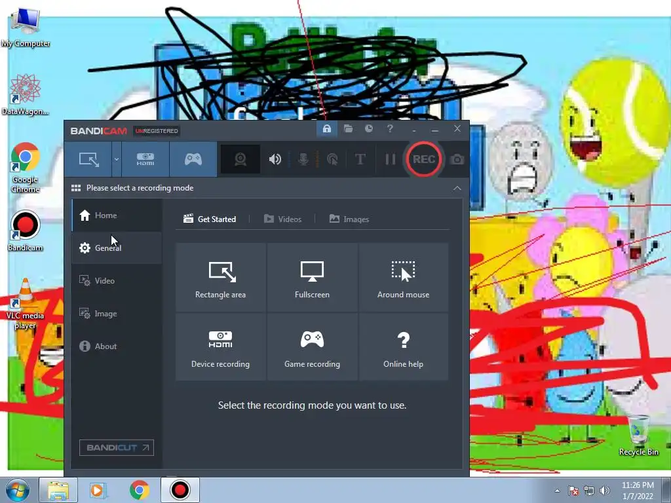Viewport: 671px width, 503px height.
Task: Toggle the mouse click effect icon
Action: click(x=332, y=159)
